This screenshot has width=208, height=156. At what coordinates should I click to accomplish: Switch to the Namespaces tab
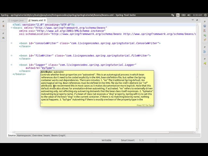click(24, 136)
